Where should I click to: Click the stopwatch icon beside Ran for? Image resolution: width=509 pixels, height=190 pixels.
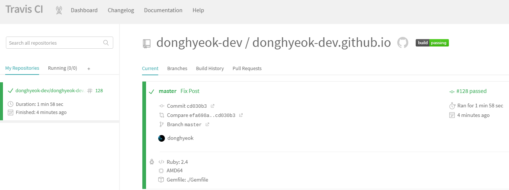452,106
